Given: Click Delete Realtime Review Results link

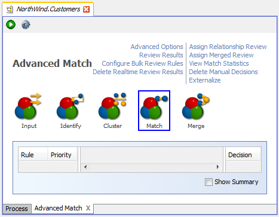Looking at the screenshot, I should coord(138,72).
